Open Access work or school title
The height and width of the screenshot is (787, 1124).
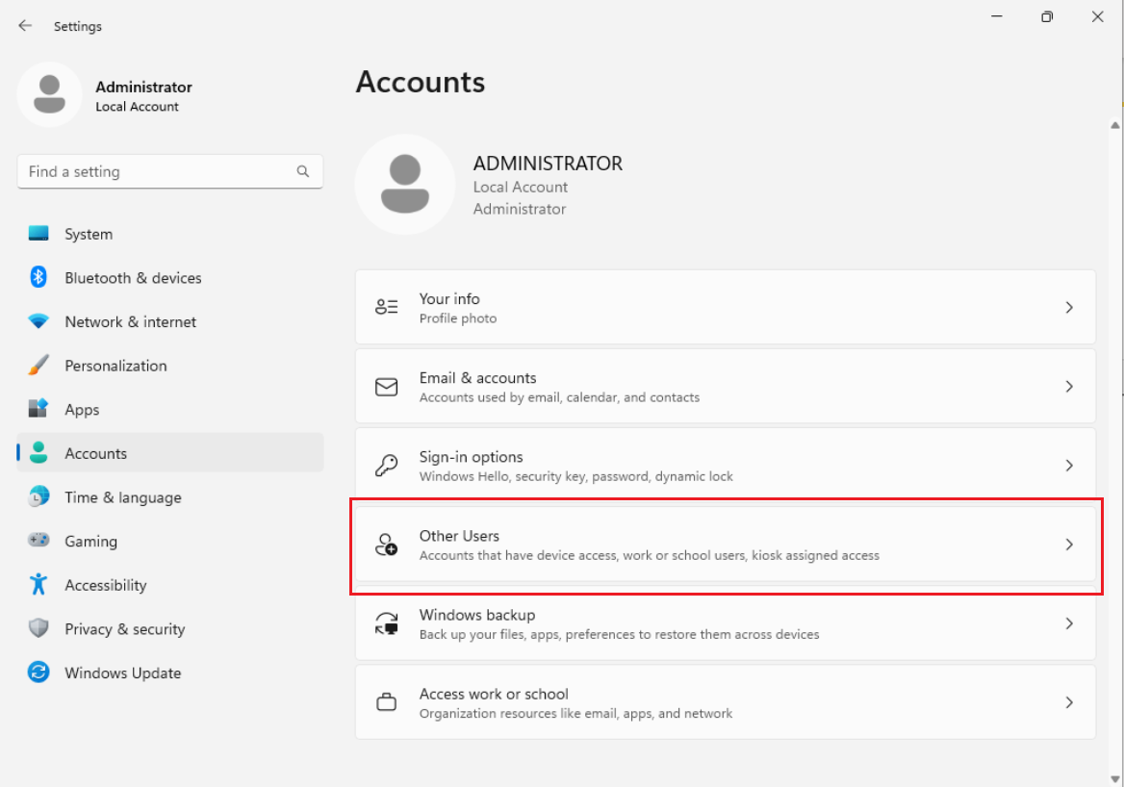coord(493,694)
